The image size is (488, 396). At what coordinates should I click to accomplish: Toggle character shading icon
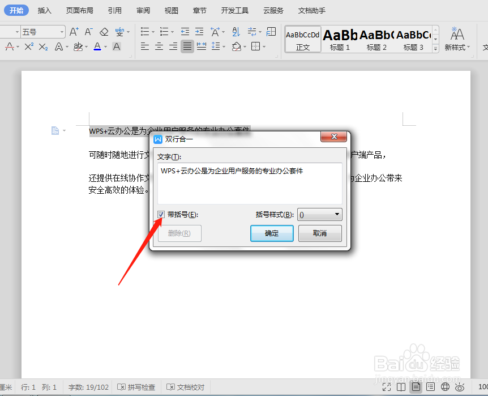[117, 46]
